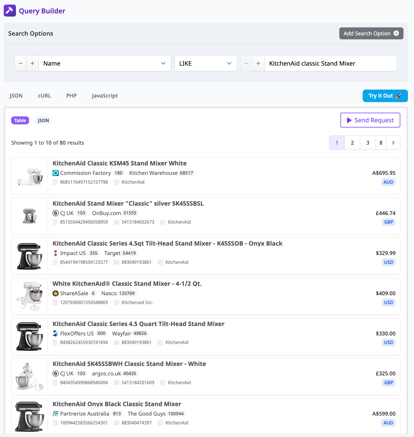Select the JSON results view

[x=43, y=120]
